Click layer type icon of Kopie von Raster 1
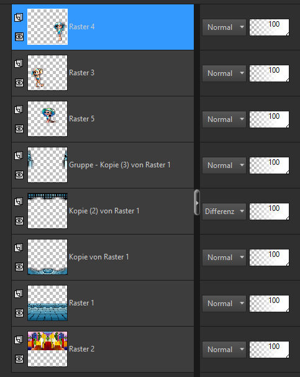 click(19, 248)
